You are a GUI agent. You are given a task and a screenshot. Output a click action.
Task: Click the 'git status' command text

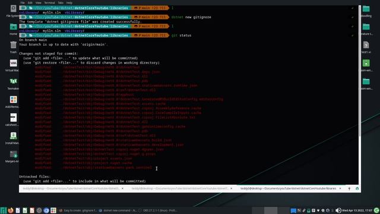(181, 36)
